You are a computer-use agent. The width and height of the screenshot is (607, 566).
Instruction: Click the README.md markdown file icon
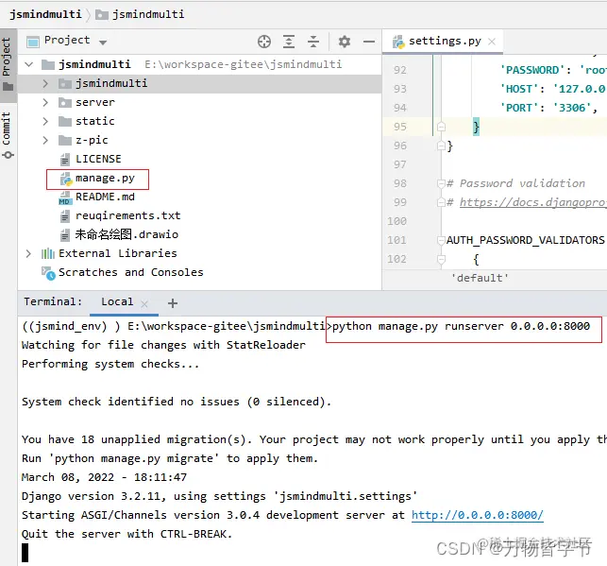65,197
